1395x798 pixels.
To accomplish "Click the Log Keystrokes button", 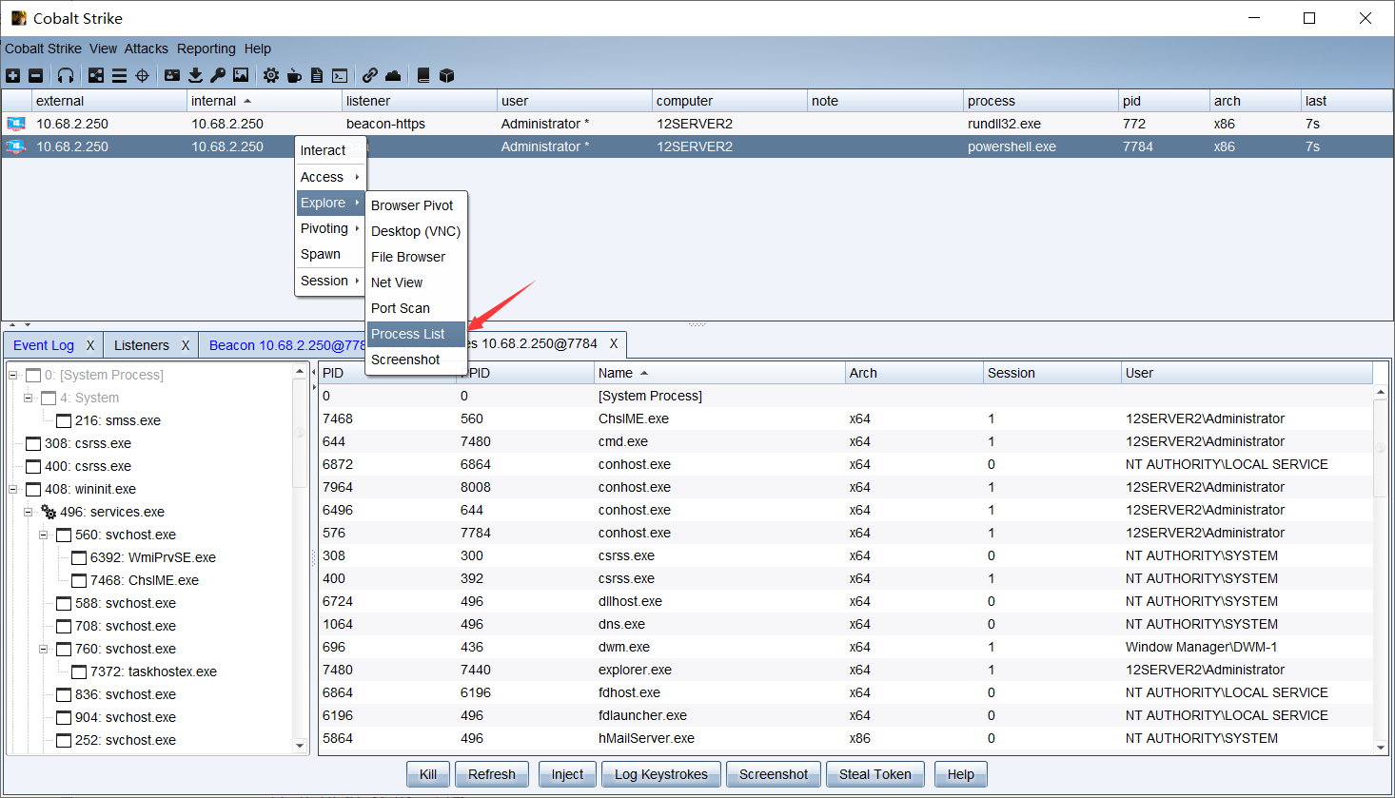I will point(661,774).
